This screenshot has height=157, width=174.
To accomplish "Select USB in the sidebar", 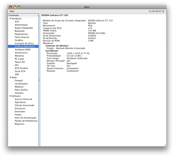I will coord(17,75).
